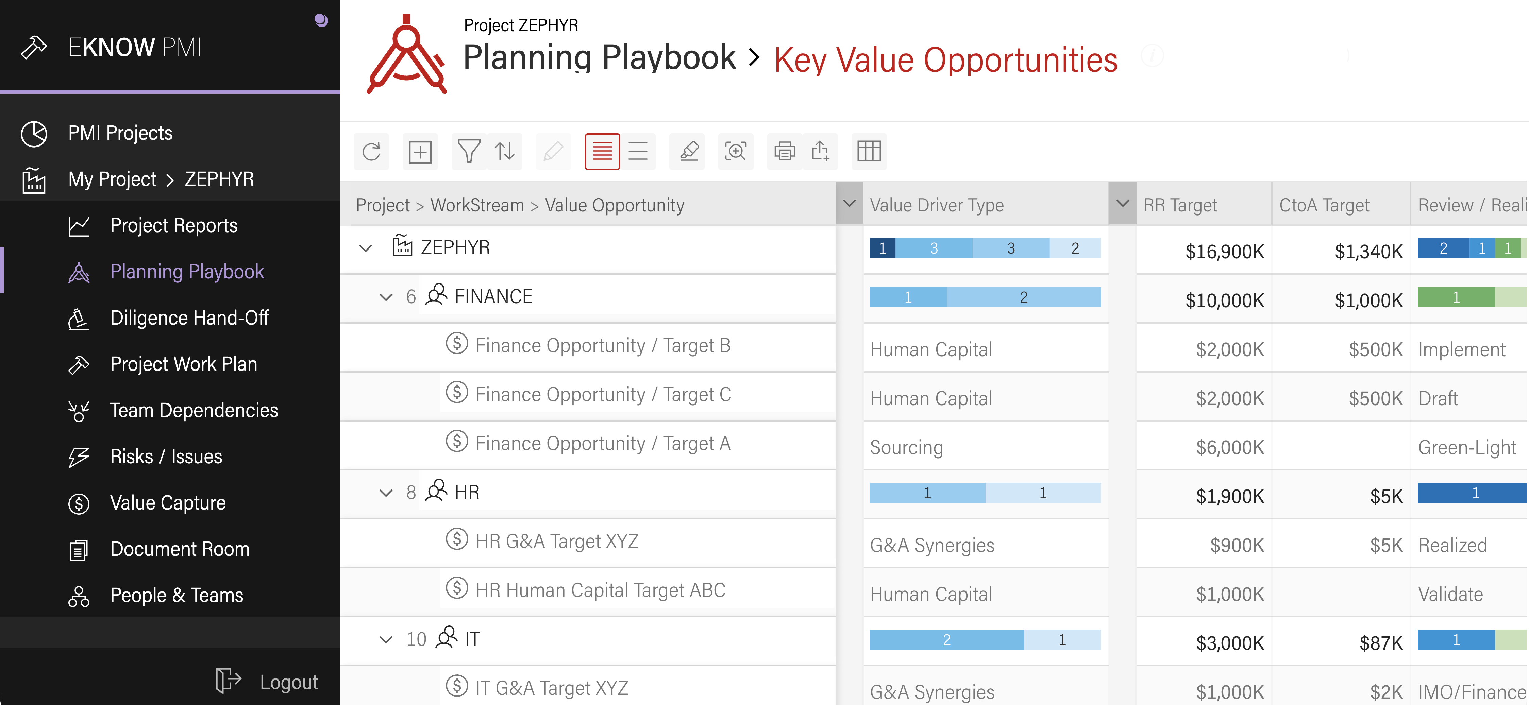Collapse the HR workstream row
1529x705 pixels.
386,493
